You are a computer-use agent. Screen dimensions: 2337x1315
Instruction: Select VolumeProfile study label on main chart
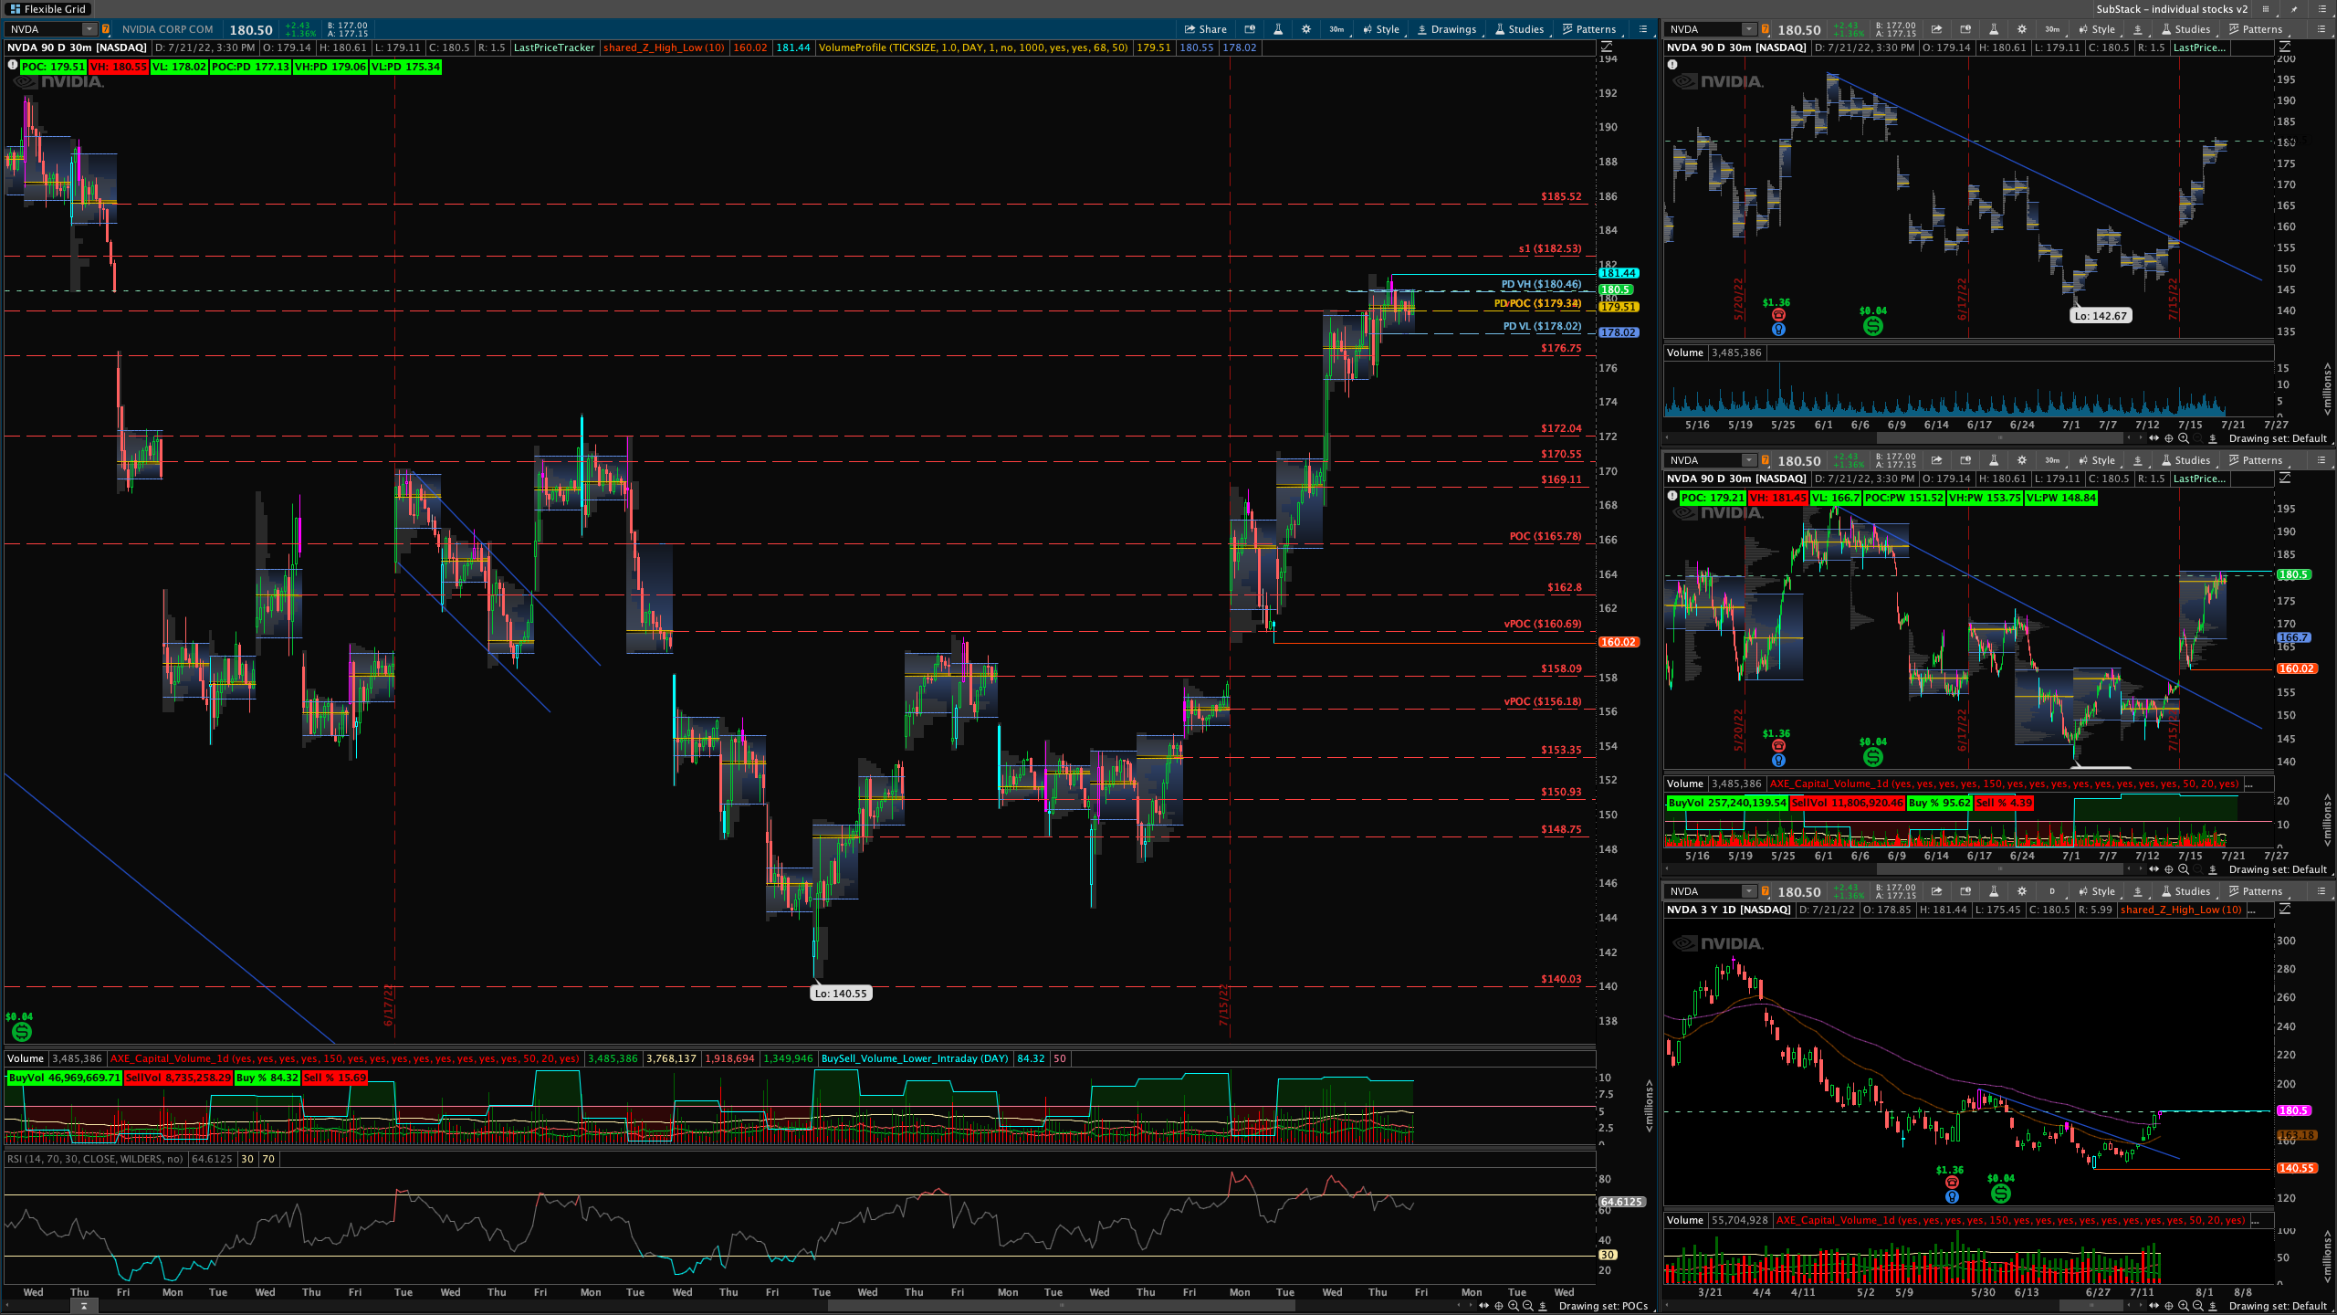[x=973, y=47]
